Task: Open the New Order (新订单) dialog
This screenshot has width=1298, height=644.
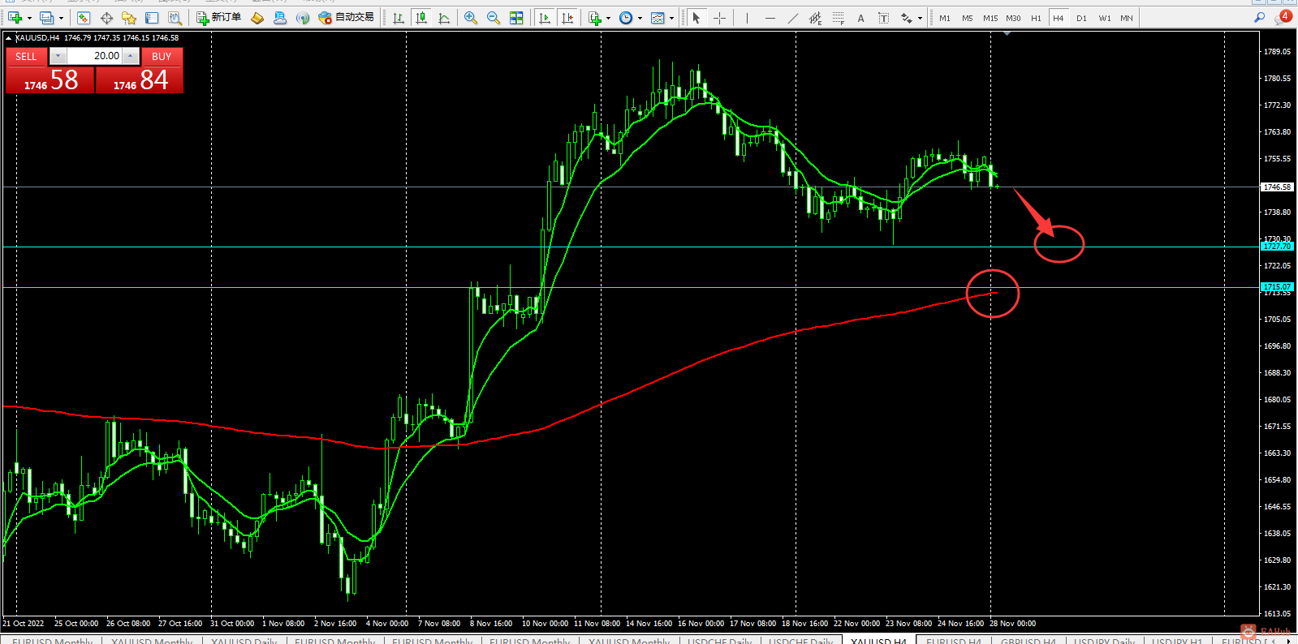Action: point(218,18)
